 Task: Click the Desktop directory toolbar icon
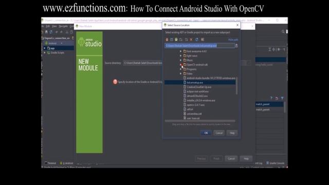(171, 40)
